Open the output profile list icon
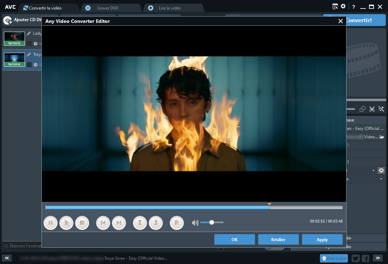This screenshot has height=264, width=388. point(335,6)
